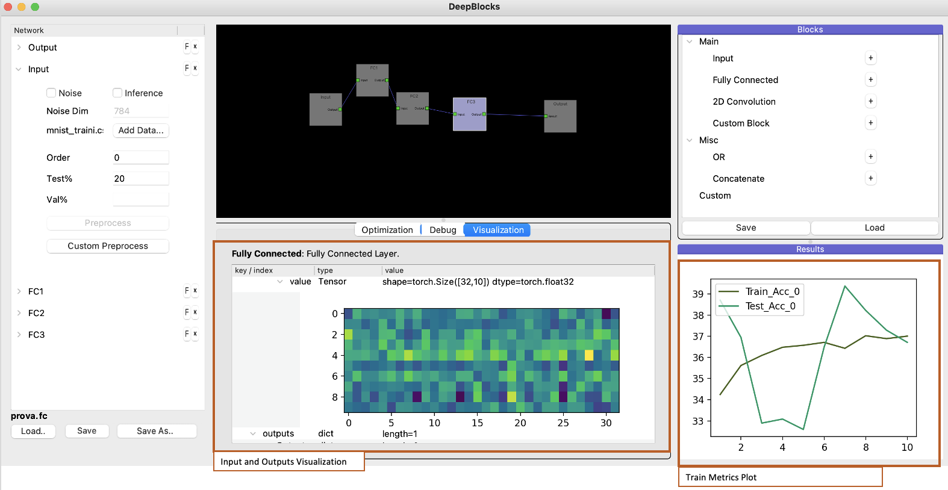Click Save below the network panel
This screenshot has width=948, height=490.
tap(87, 431)
